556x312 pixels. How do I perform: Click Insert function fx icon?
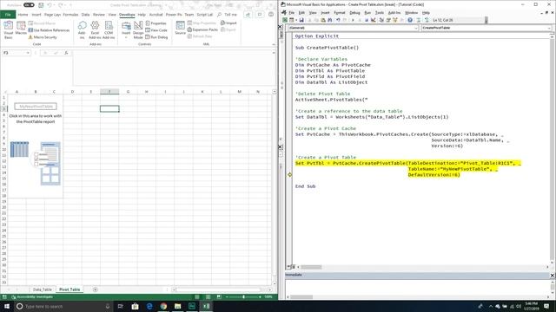coord(66,53)
